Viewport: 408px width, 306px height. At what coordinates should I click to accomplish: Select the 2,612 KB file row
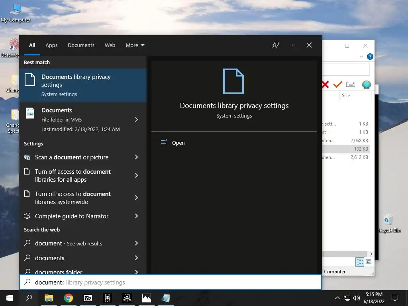(x=346, y=157)
